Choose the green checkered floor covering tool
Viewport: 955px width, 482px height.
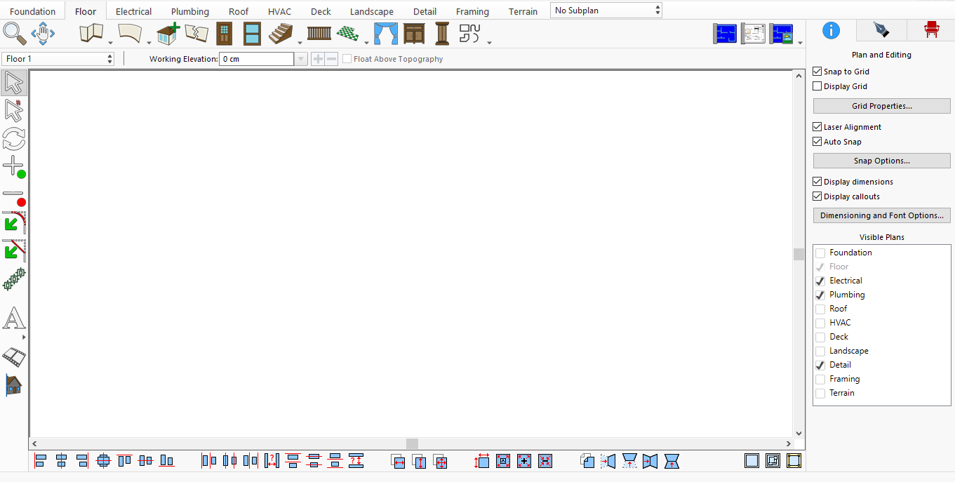[347, 33]
